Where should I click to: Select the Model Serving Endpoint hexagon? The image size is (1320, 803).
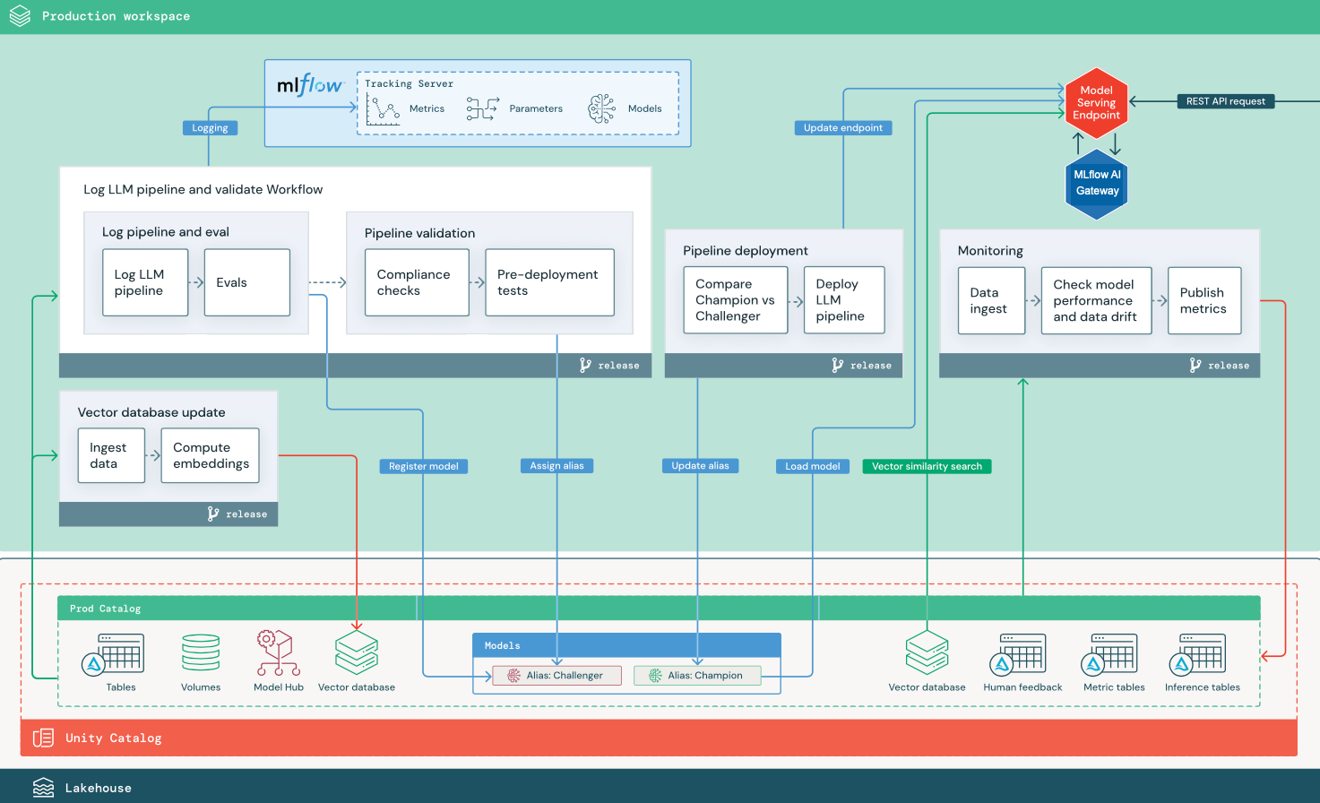pos(1096,103)
